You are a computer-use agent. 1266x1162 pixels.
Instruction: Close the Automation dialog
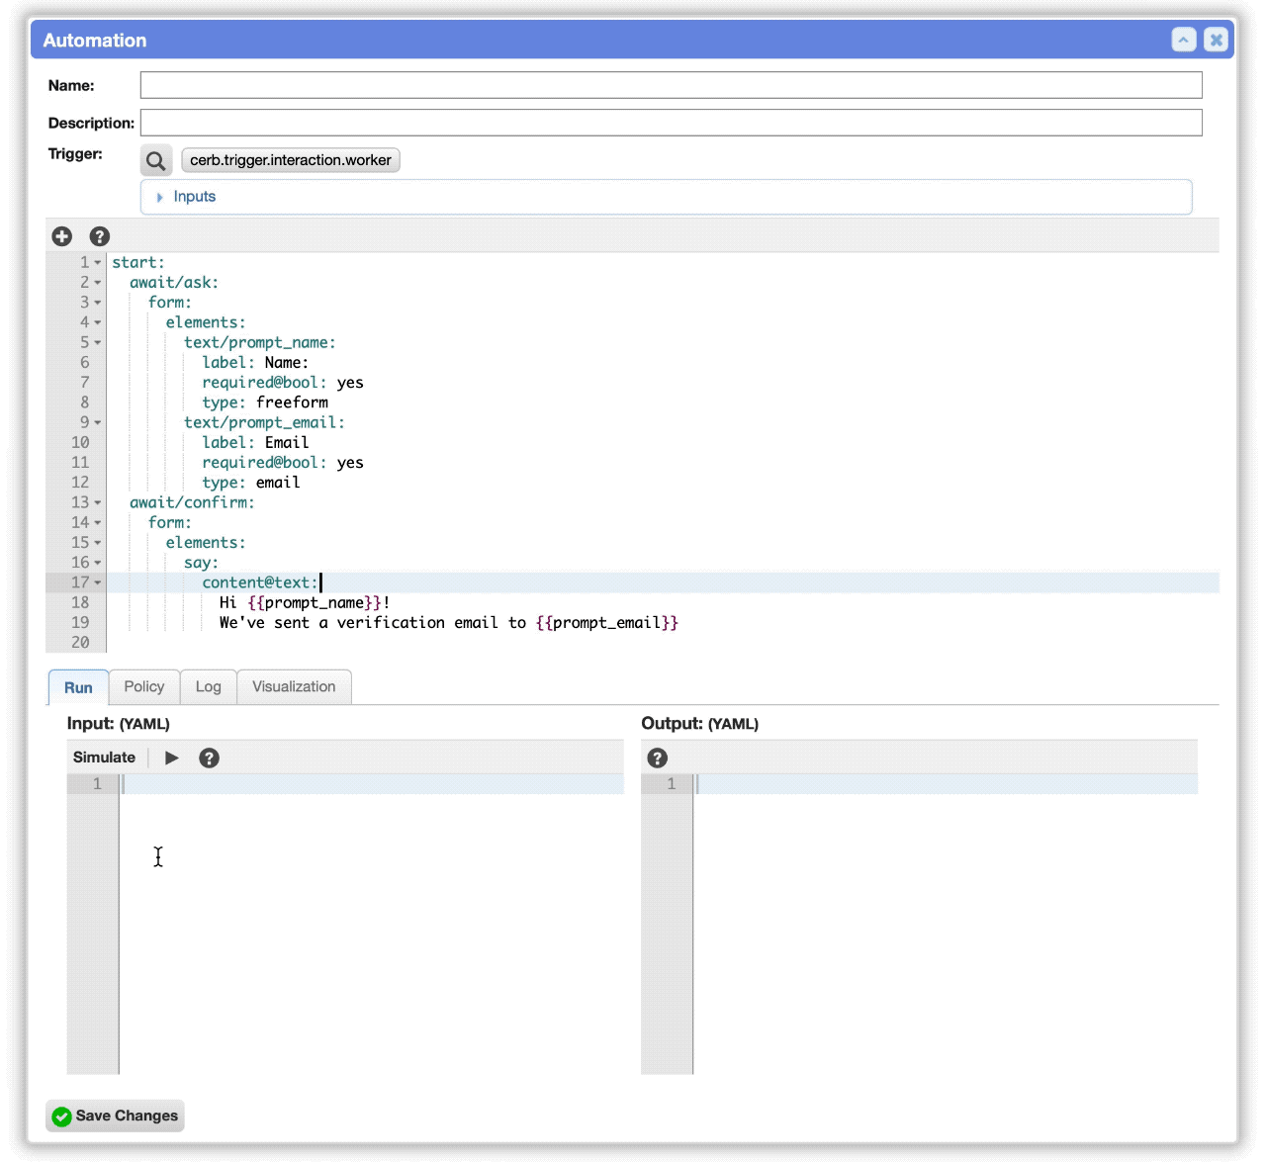pos(1217,40)
